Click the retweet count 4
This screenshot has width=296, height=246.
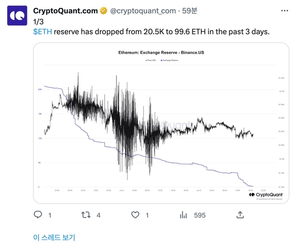99,215
